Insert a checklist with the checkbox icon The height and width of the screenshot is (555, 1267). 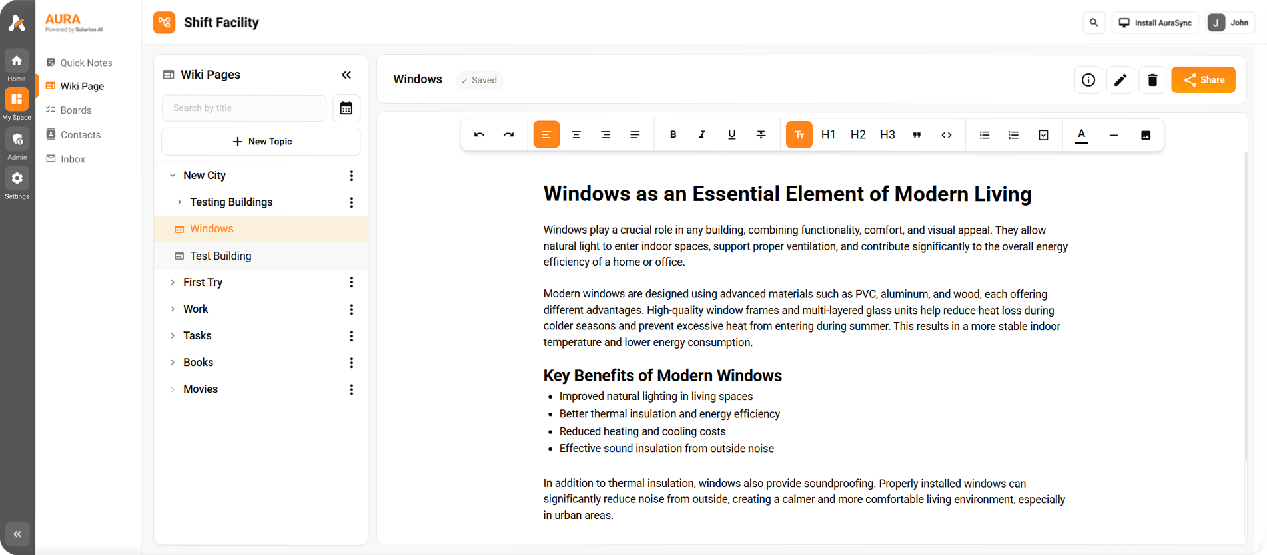pos(1043,135)
